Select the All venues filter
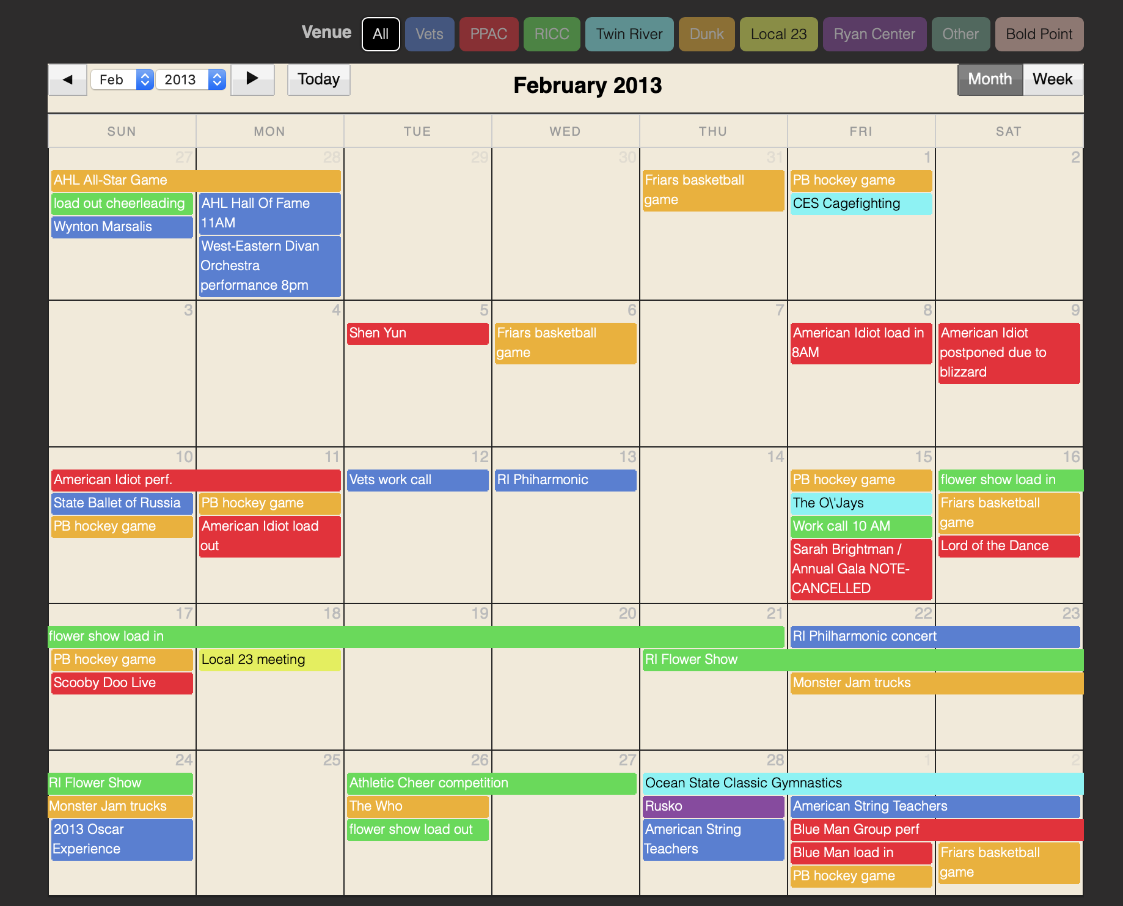1123x906 pixels. tap(381, 34)
